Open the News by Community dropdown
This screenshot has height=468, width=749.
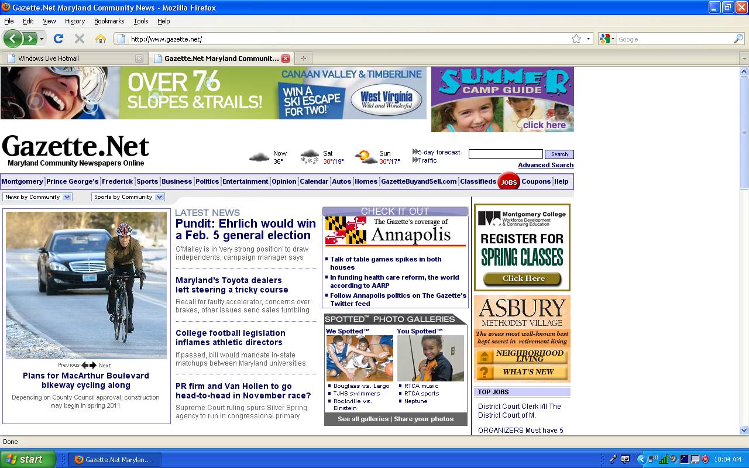[x=37, y=197]
